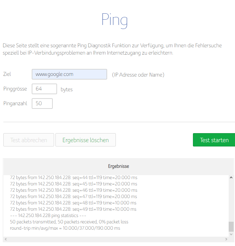Screen dimensions: 235x246
Task: Click the Pinganzahl label text
Action: click(15, 104)
